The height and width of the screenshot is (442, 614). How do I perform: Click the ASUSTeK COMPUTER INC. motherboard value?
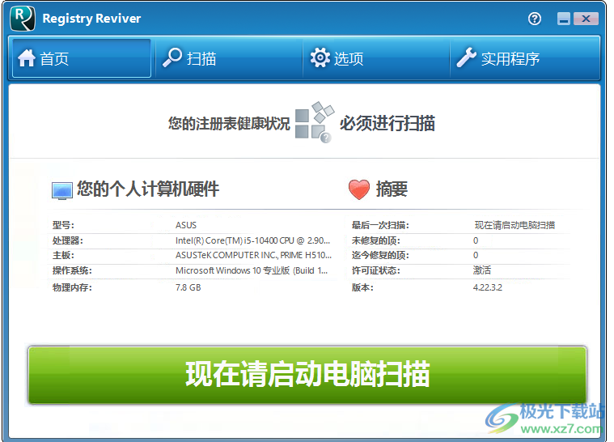[x=253, y=255]
